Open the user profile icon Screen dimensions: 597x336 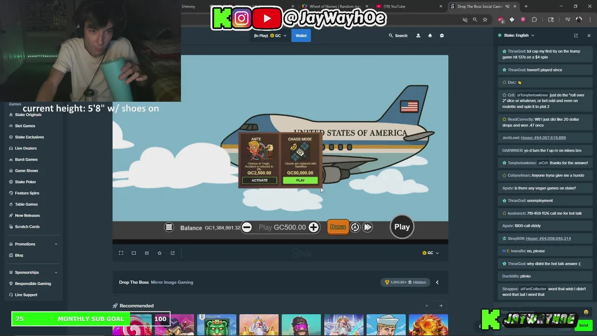point(418,35)
